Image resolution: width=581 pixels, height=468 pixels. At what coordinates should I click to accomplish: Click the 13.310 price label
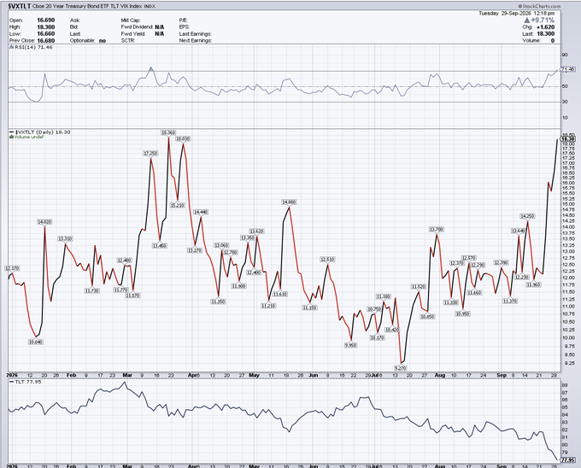click(x=65, y=239)
